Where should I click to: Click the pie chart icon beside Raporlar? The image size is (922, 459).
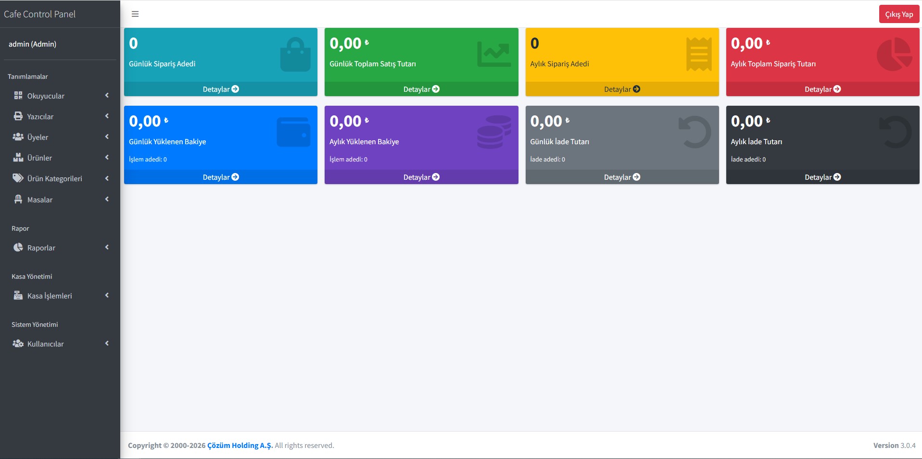18,247
